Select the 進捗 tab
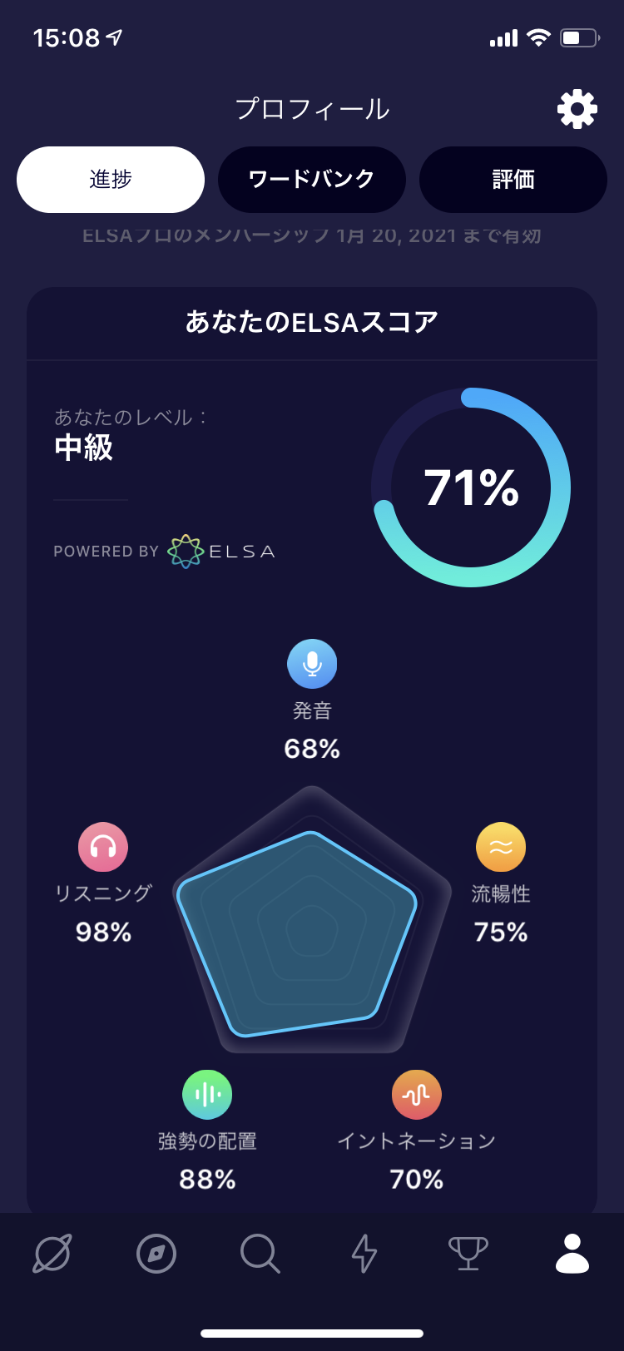This screenshot has height=1351, width=624. (110, 179)
